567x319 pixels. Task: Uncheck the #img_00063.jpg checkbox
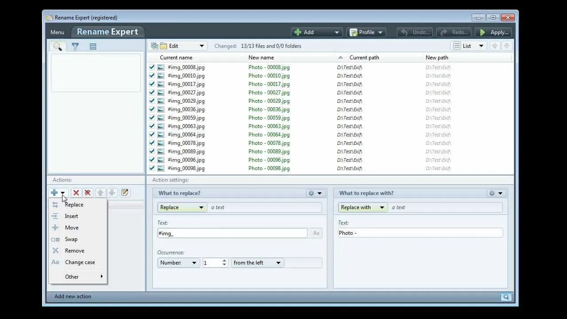click(x=152, y=126)
